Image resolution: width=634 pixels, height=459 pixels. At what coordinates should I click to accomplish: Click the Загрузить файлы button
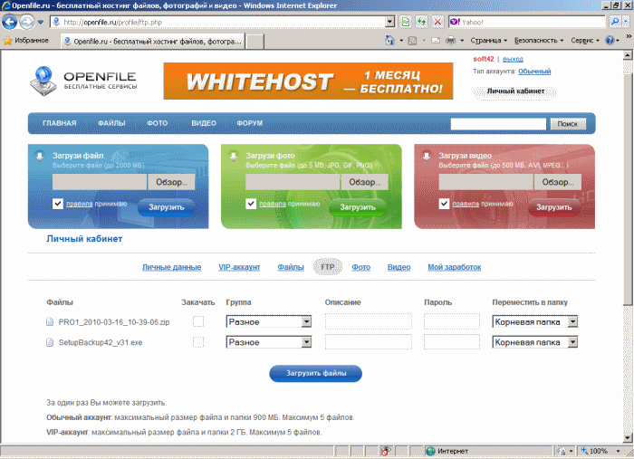[315, 373]
